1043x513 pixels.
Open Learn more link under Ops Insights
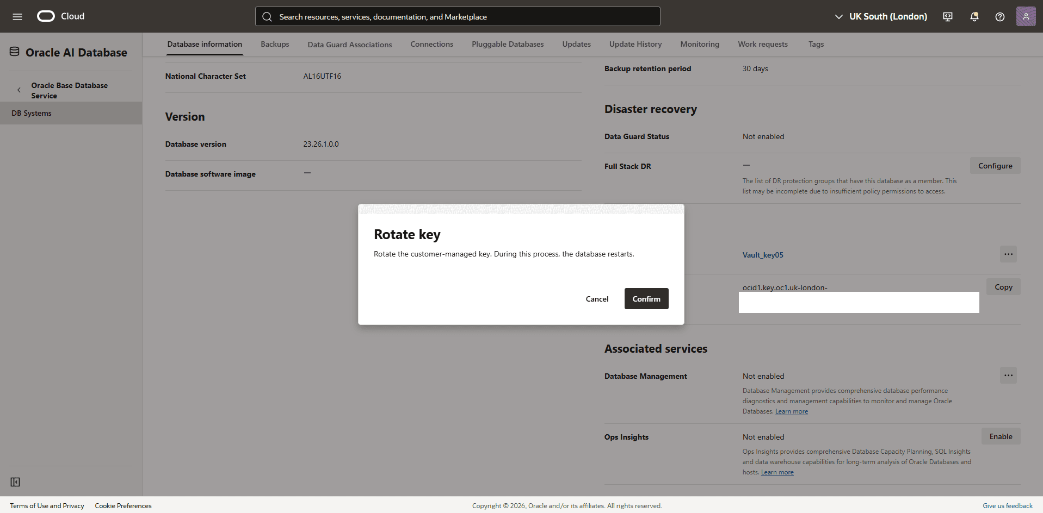pos(777,472)
